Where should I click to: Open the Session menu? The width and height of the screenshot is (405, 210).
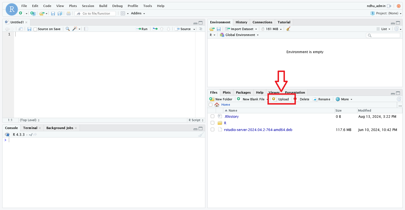click(88, 6)
